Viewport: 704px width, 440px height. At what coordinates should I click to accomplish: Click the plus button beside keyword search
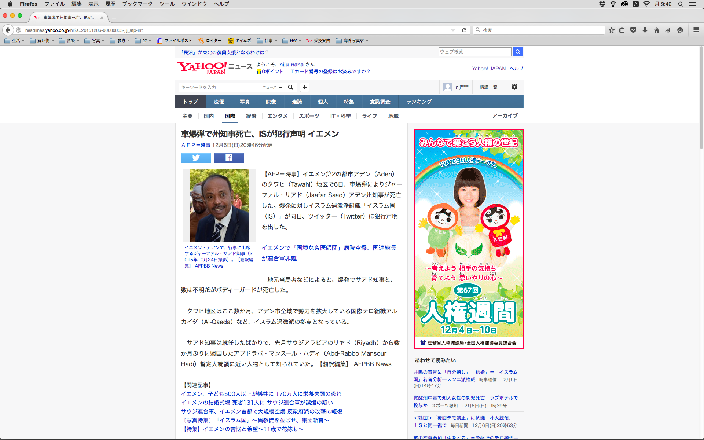pyautogui.click(x=304, y=87)
